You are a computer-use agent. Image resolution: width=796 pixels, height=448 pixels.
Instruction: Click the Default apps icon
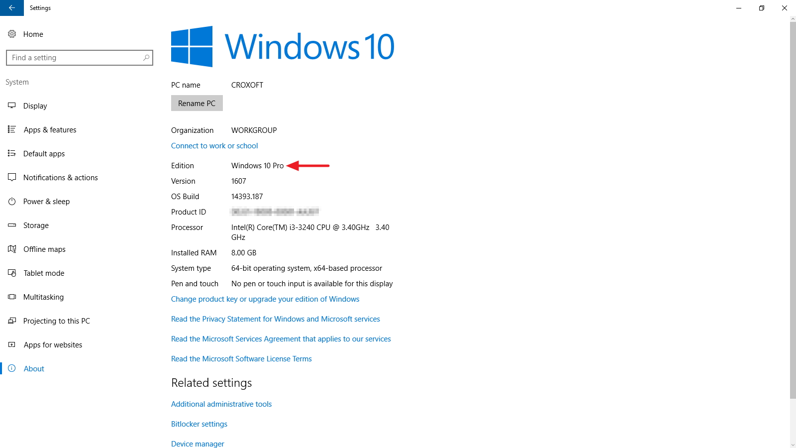click(12, 153)
